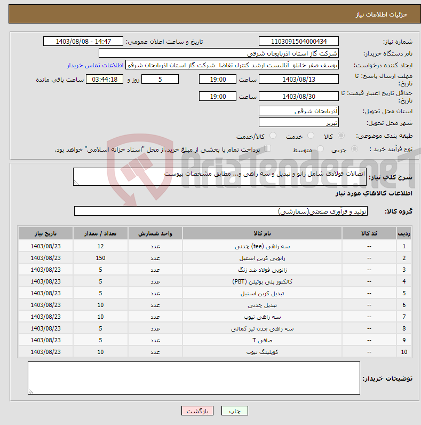Click the گروه کالا field

click(221, 211)
